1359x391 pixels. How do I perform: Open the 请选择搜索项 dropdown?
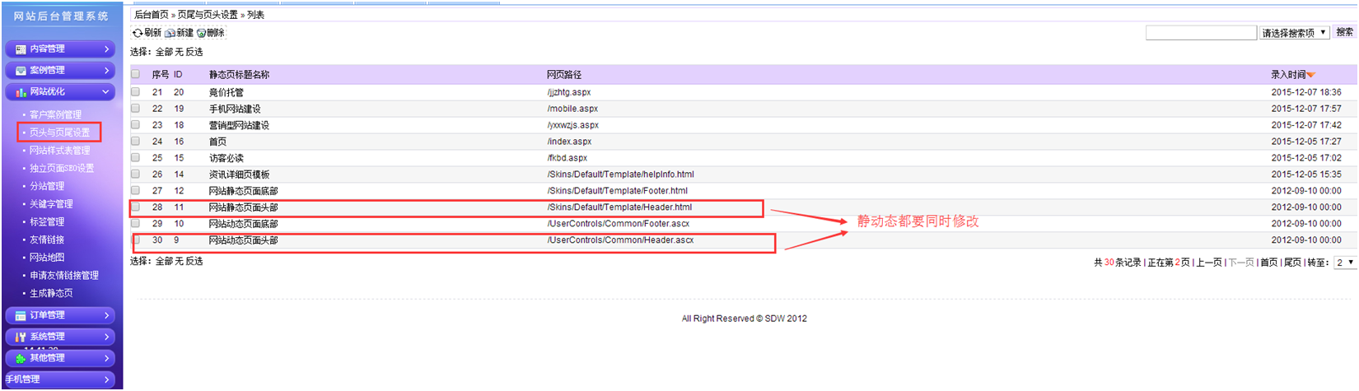pyautogui.click(x=1294, y=33)
